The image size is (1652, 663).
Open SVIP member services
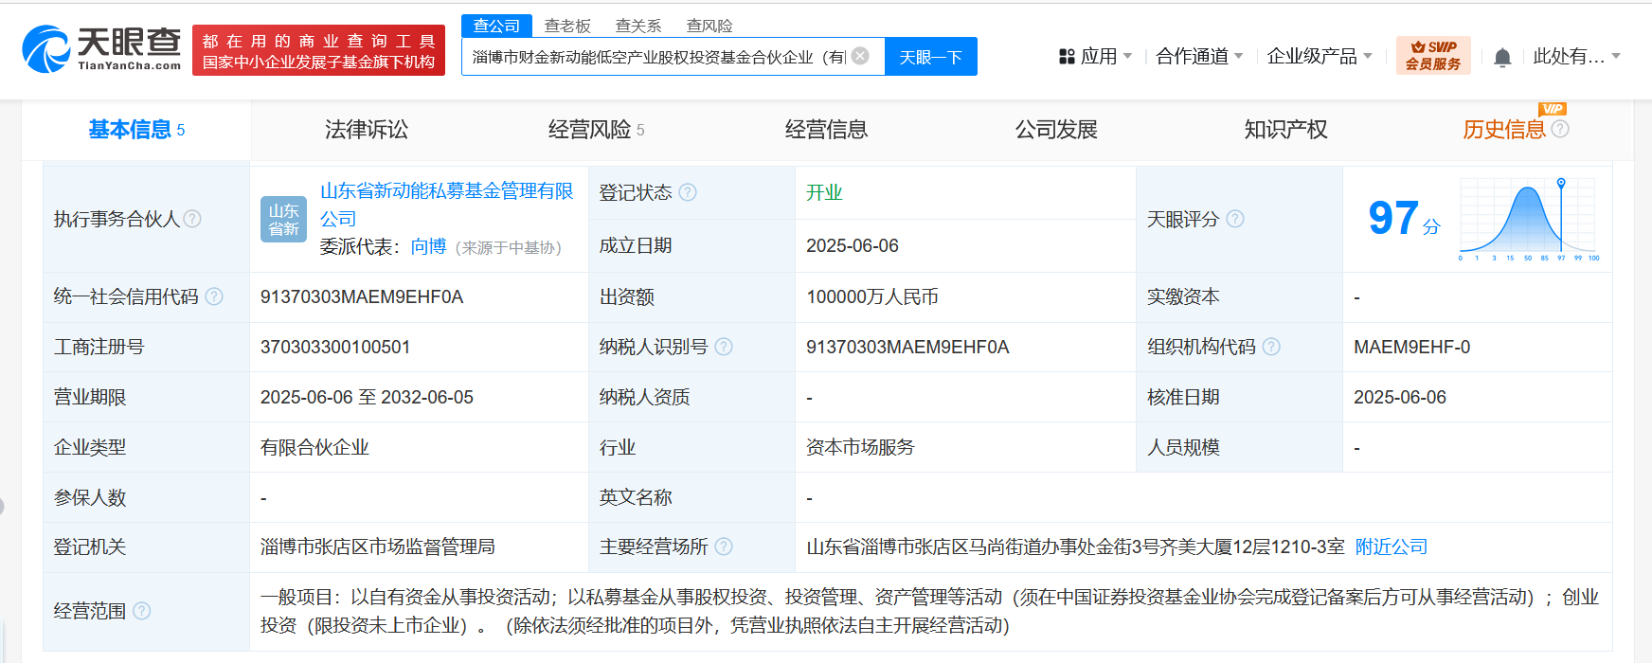point(1432,56)
